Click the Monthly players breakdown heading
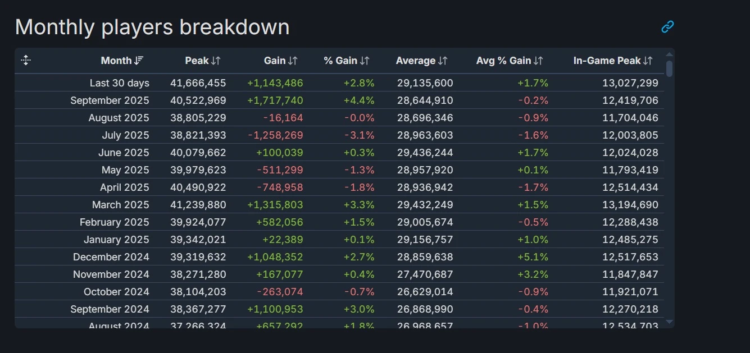The height and width of the screenshot is (353, 750). 152,27
